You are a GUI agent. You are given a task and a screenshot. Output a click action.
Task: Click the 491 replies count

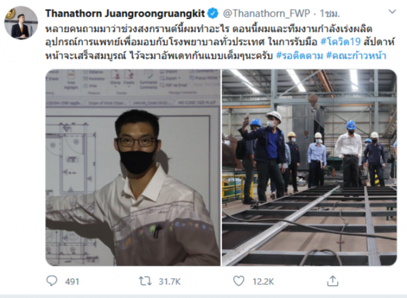tap(72, 281)
